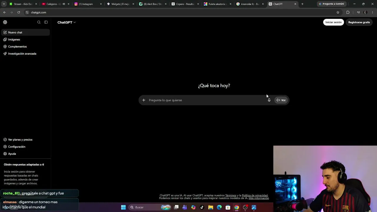Open Task View on the taskbar
Image resolution: width=377 pixels, height=212 pixels.
click(176, 207)
